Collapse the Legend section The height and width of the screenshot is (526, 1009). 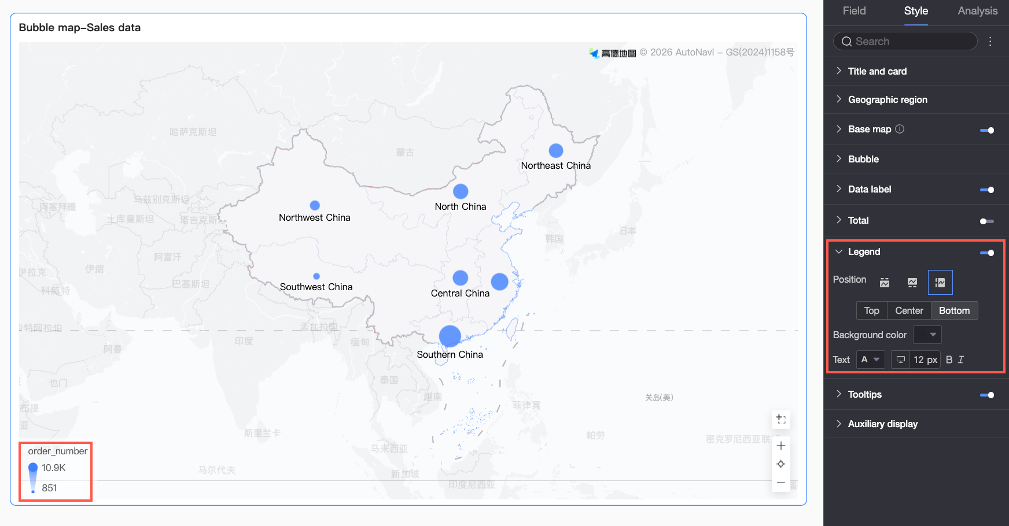[839, 251]
